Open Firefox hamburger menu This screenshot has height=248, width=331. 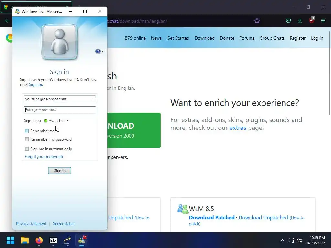(323, 21)
